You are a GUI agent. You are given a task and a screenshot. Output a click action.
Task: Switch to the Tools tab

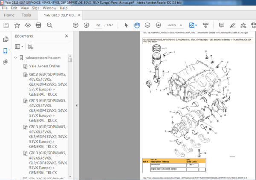[x=26, y=15]
